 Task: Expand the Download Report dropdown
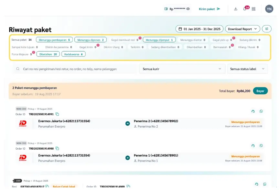(x=242, y=29)
